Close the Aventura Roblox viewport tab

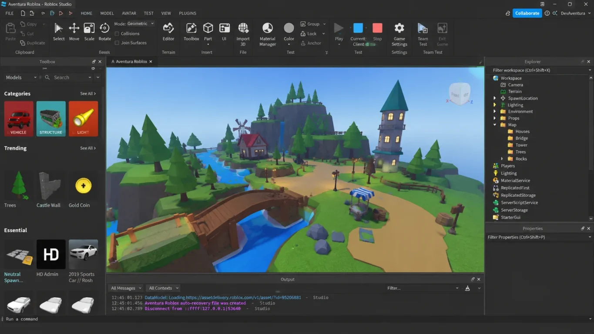[x=151, y=61]
